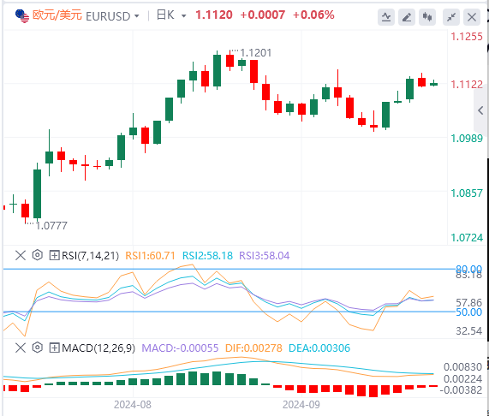
Task: Open RSI indicator settings gear
Action: coord(37,255)
